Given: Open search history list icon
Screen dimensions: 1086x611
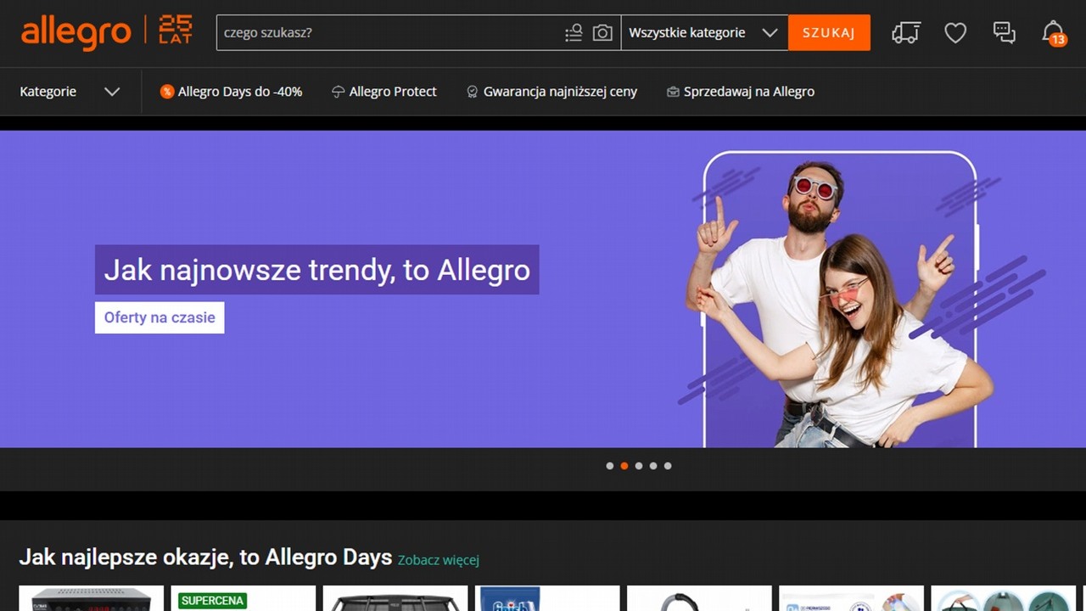Looking at the screenshot, I should click(574, 33).
